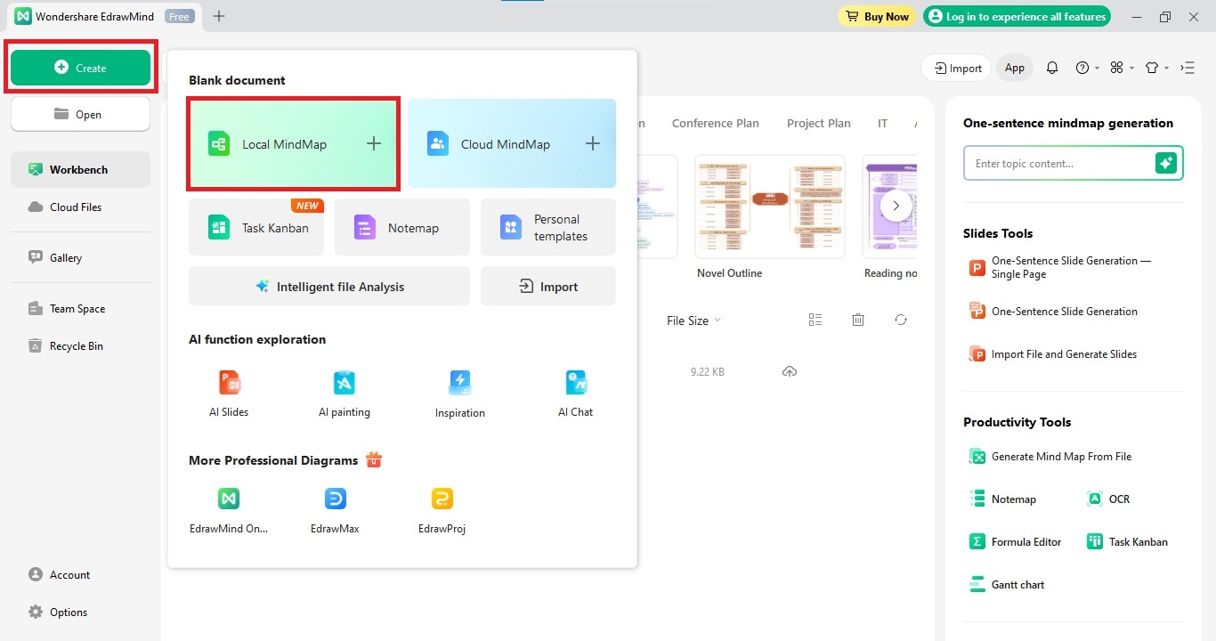Create a Local MindMap
This screenshot has height=641, width=1216.
pyautogui.click(x=293, y=143)
